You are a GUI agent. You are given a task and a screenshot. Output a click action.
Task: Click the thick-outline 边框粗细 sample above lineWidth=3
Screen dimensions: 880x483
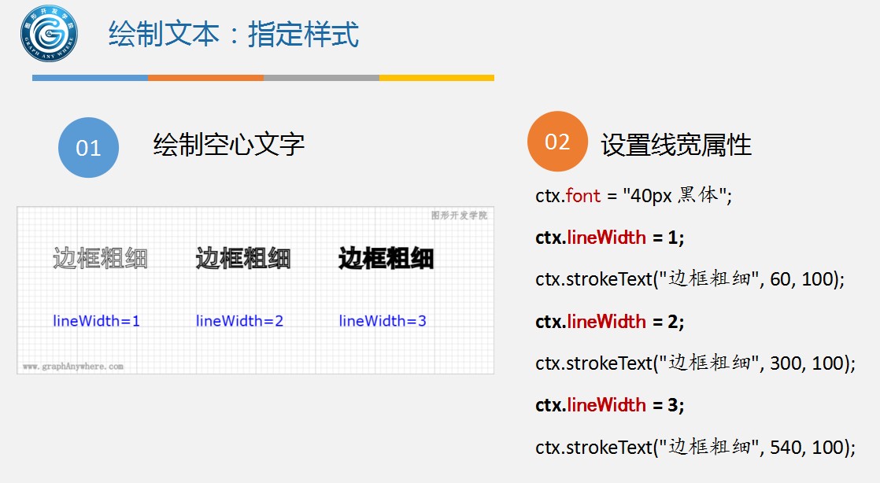point(386,259)
